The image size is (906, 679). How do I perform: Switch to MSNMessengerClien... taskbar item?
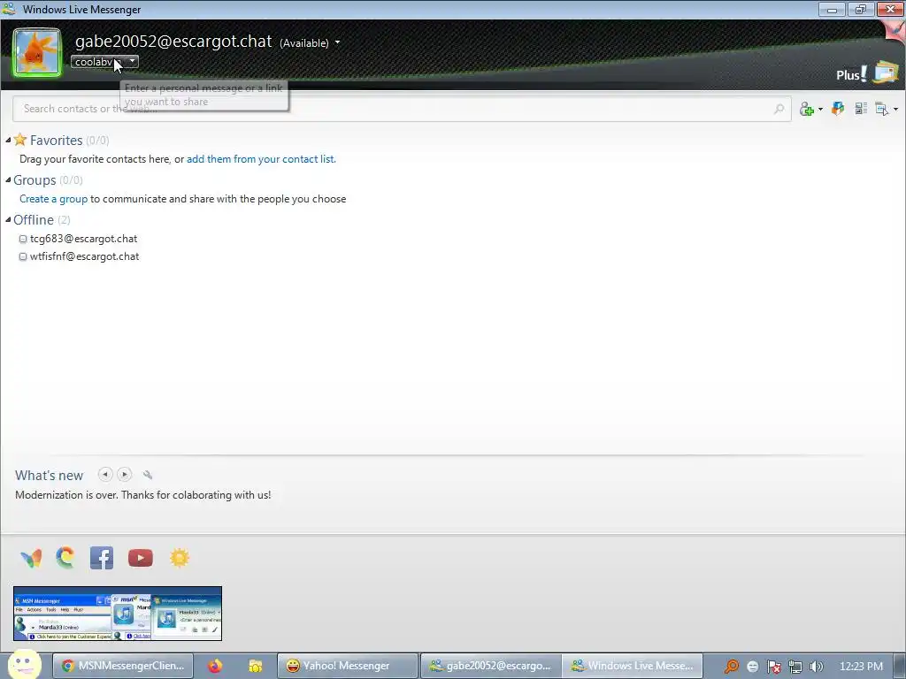pos(123,666)
